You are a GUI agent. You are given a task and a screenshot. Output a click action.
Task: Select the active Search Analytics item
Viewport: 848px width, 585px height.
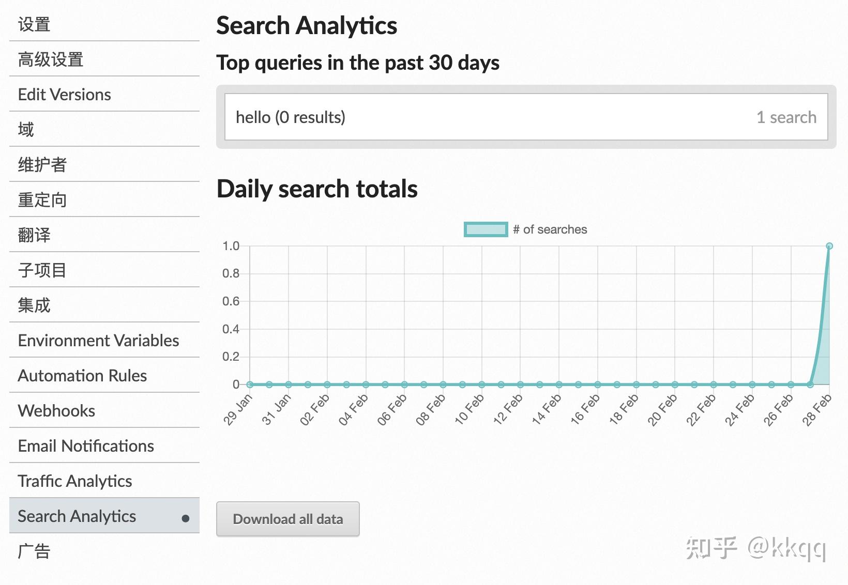[78, 516]
